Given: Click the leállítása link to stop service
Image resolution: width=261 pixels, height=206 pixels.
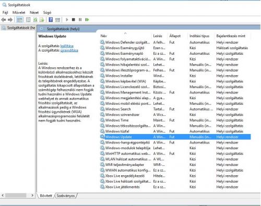Looking at the screenshot, I should pos(67,46).
